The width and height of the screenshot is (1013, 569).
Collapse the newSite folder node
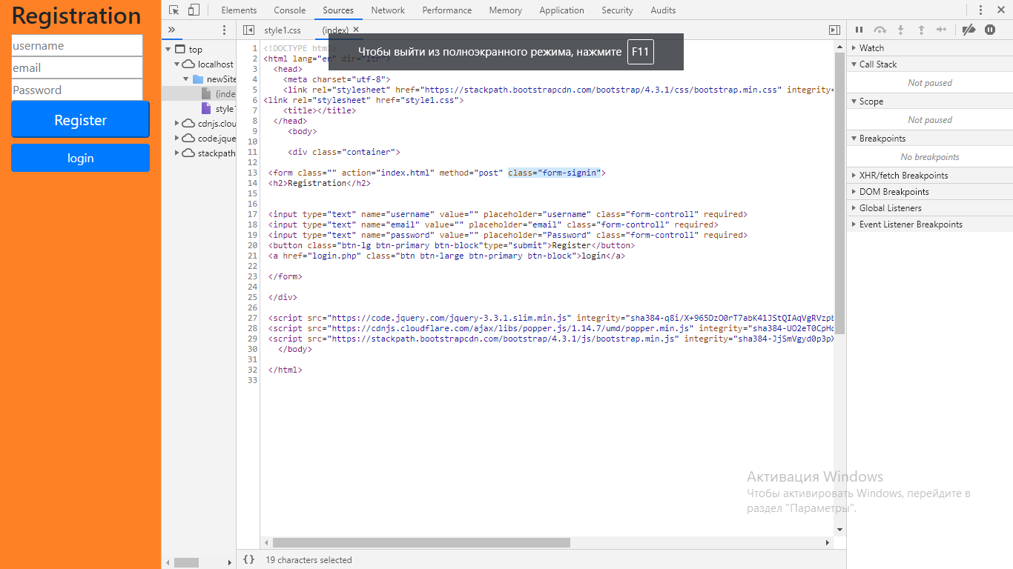coord(186,79)
